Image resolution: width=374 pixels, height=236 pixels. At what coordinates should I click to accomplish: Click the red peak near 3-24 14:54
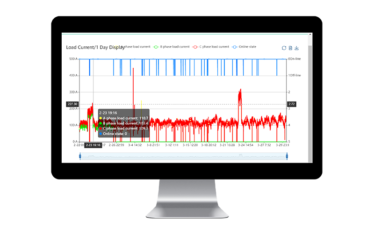(240, 96)
